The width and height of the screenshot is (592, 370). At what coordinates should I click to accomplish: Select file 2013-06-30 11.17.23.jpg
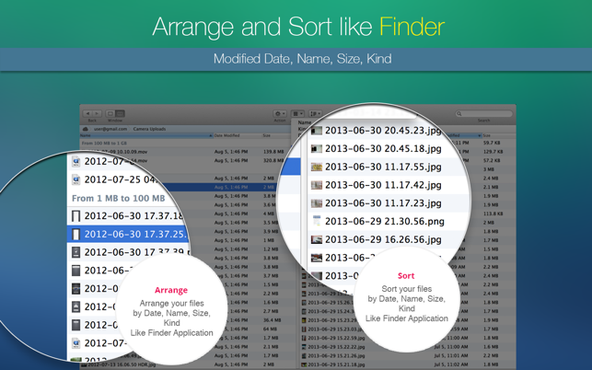383,203
